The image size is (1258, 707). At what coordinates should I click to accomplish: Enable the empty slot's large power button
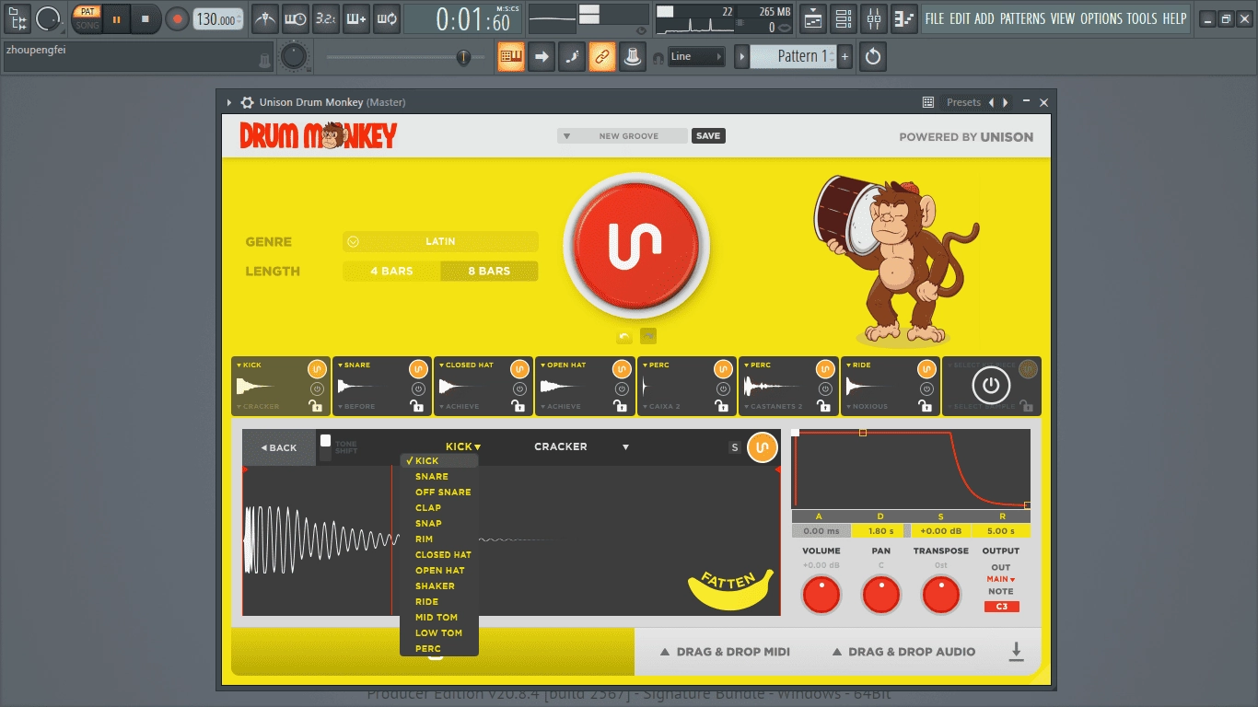point(990,386)
